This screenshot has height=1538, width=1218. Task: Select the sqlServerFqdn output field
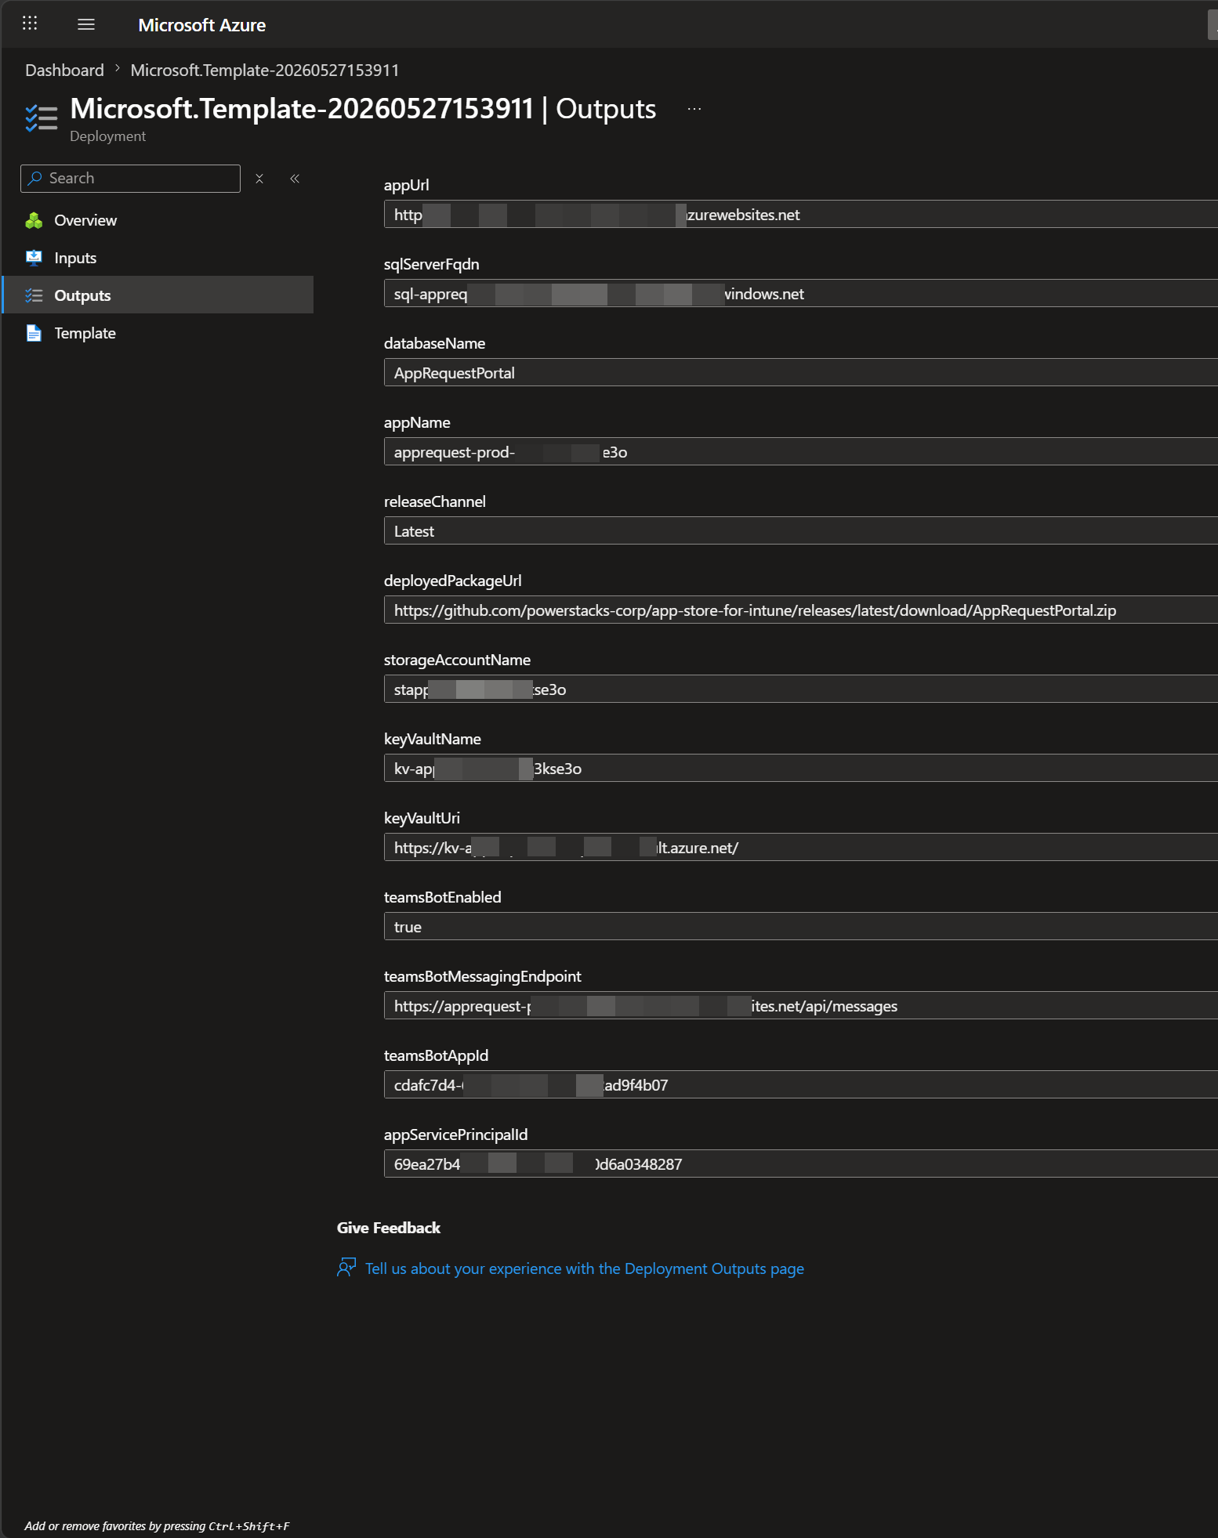(x=800, y=294)
